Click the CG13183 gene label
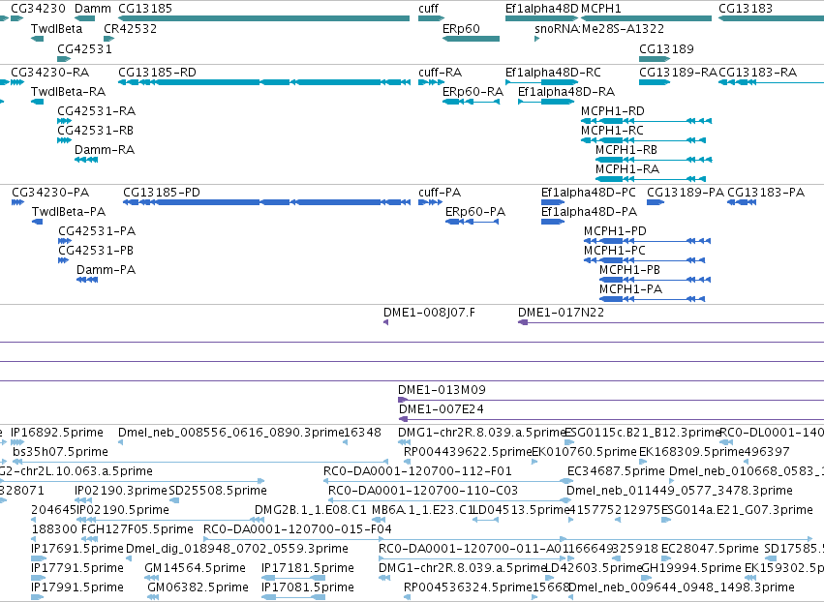The width and height of the screenshot is (824, 602). point(746,9)
